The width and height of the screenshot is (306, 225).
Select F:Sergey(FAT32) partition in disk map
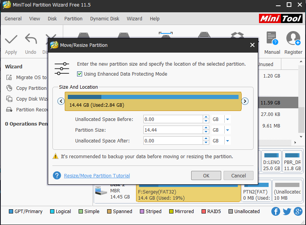(188, 193)
